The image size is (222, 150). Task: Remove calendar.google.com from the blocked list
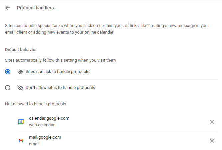pyautogui.click(x=212, y=122)
